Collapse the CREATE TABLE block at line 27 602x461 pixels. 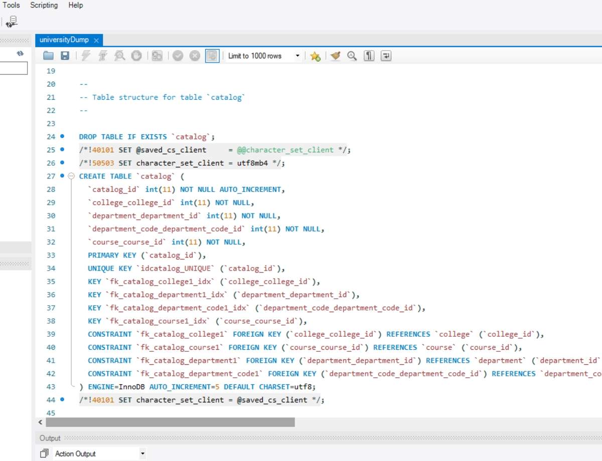71,176
